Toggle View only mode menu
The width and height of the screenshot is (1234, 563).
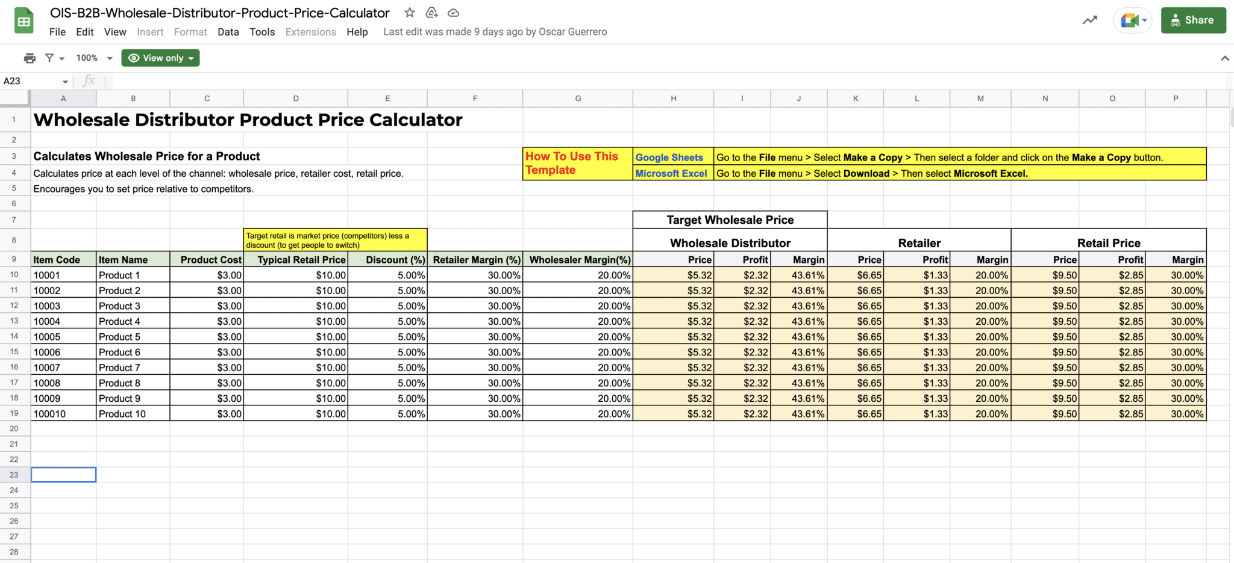coord(160,57)
